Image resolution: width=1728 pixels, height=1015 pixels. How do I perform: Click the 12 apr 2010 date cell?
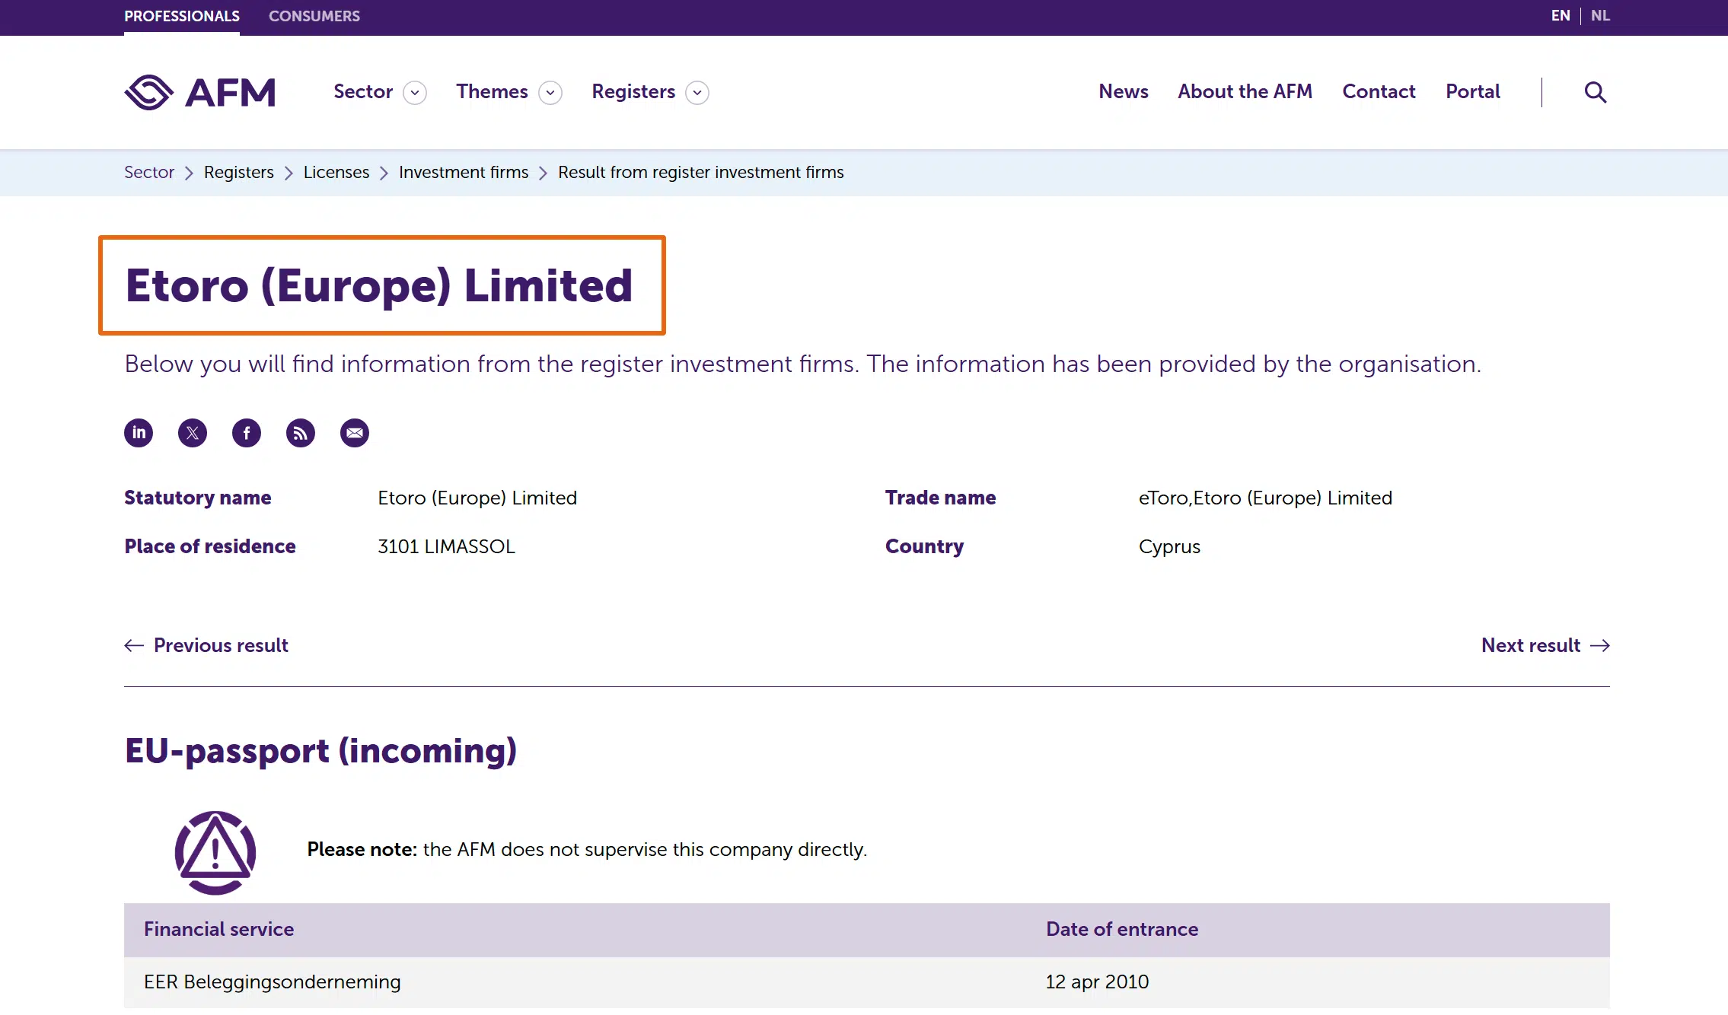click(1097, 982)
